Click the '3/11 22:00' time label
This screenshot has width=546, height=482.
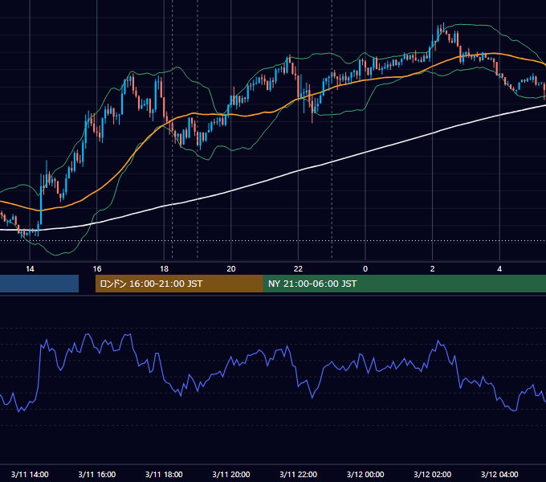click(x=299, y=474)
